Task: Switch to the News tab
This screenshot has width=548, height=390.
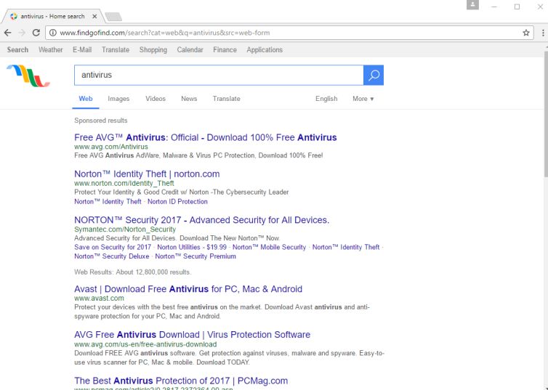Action: pos(189,99)
